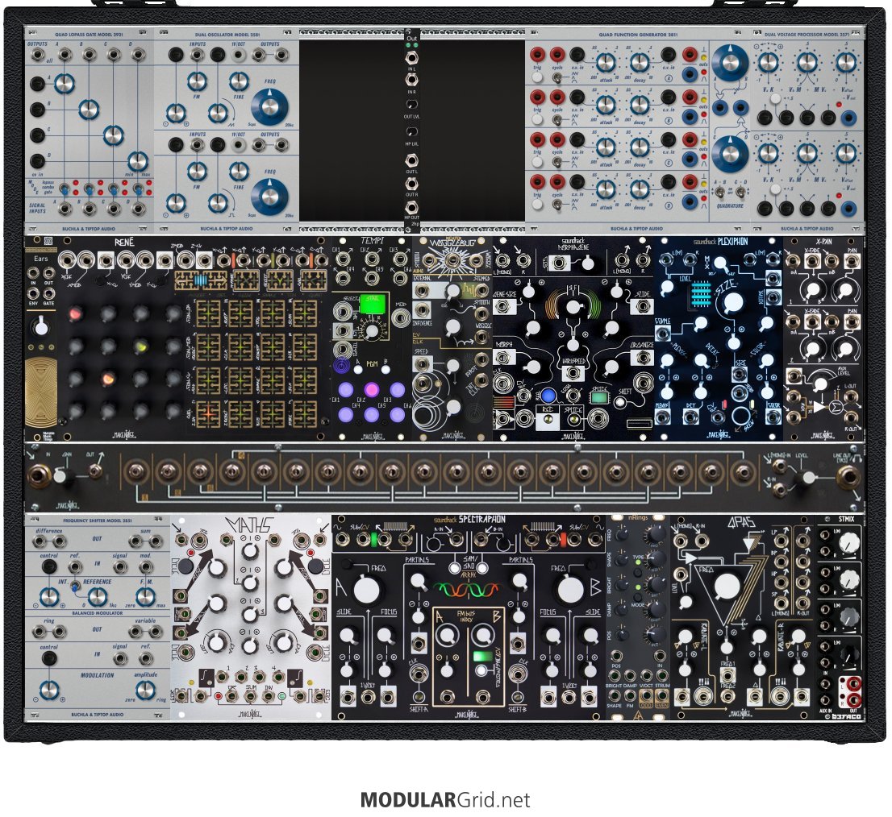Screen dimensions: 892x817
Task: Click the USB slot on Morphagene
Action: 639,423
